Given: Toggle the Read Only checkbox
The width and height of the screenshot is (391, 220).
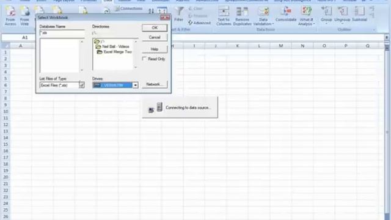Looking at the screenshot, I should pos(144,59).
